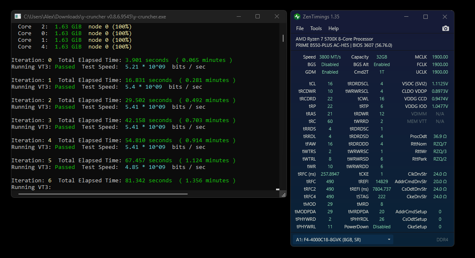Click the tREFI value 14829
This screenshot has height=258, width=475.
382,182
